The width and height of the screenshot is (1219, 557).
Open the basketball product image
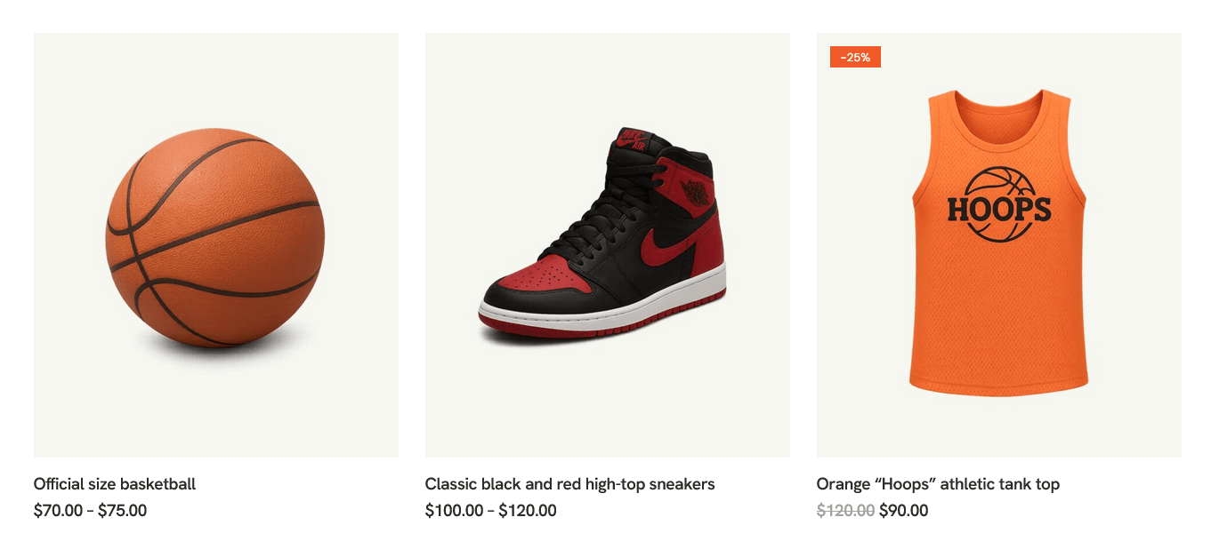215,238
